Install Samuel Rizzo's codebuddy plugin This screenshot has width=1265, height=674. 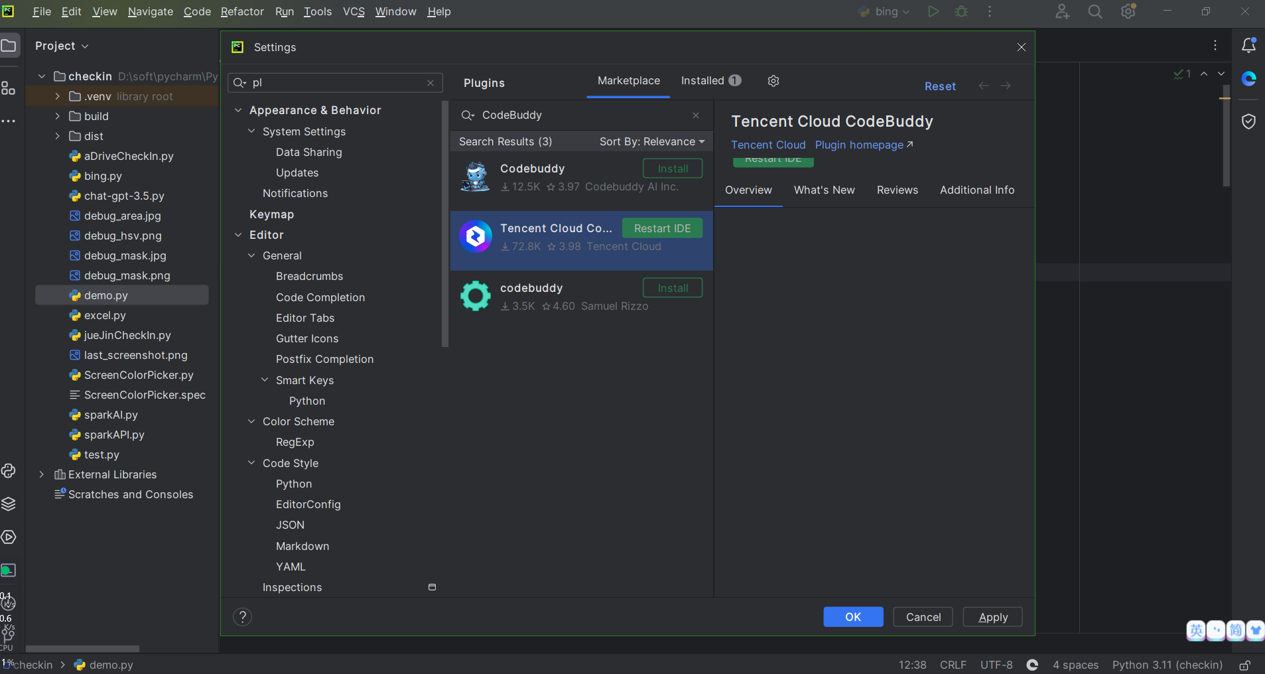point(673,288)
